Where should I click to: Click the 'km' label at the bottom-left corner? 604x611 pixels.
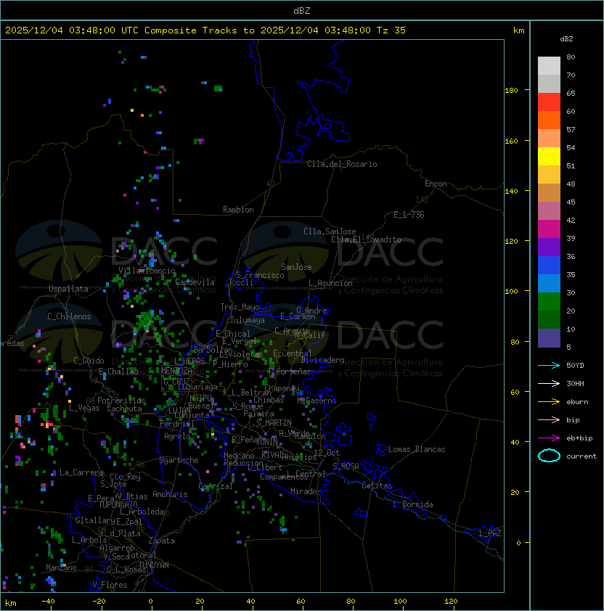tap(11, 603)
